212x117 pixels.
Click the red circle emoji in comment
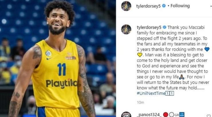point(166,115)
